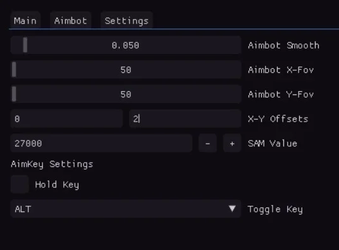
Task: Click the Toggle Key dropdown triangle arrow
Action: [x=232, y=208]
